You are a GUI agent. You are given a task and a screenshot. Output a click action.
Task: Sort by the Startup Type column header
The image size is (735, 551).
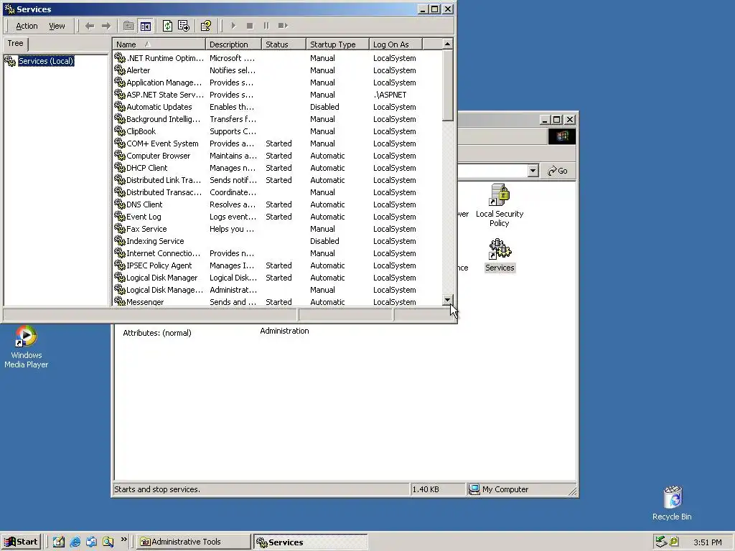337,44
